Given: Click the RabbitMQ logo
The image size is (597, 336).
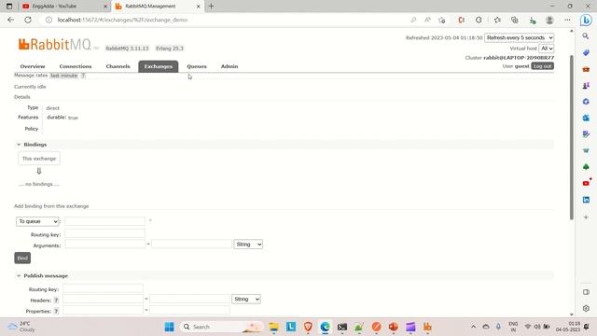Looking at the screenshot, I should 56,44.
